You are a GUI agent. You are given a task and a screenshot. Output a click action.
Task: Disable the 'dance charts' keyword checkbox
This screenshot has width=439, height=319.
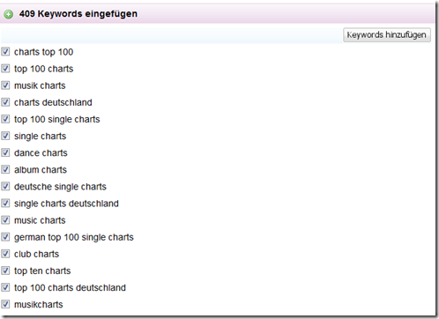point(5,152)
